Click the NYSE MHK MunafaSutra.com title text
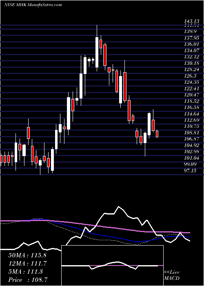204x286 pixels. [33, 5]
